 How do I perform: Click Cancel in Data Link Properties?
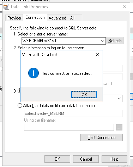[86, 159]
